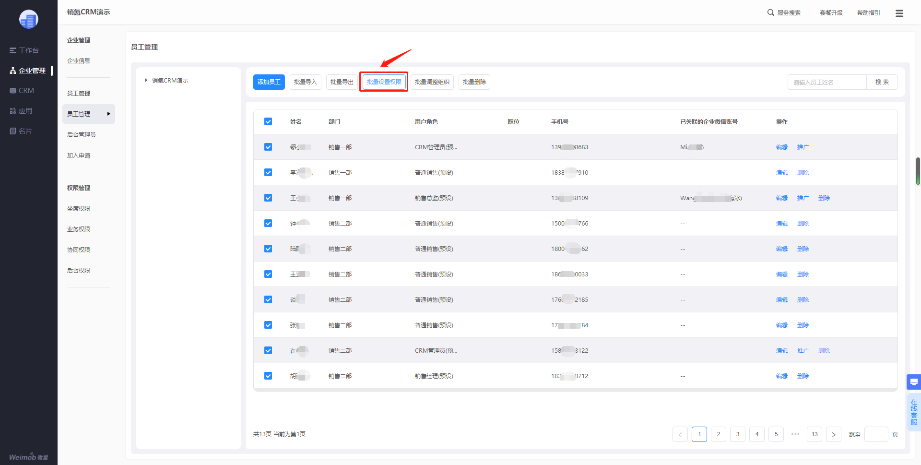Viewport: 921px width, 465px height.
Task: Uncheck the 销售总监(预设) row checkbox
Action: pos(268,198)
